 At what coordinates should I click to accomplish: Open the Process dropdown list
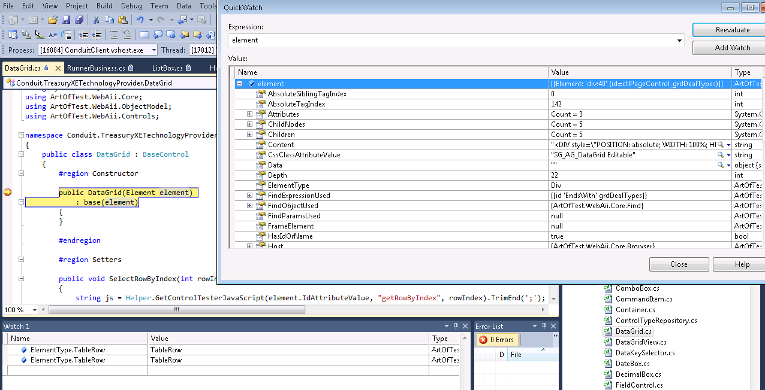(x=153, y=50)
